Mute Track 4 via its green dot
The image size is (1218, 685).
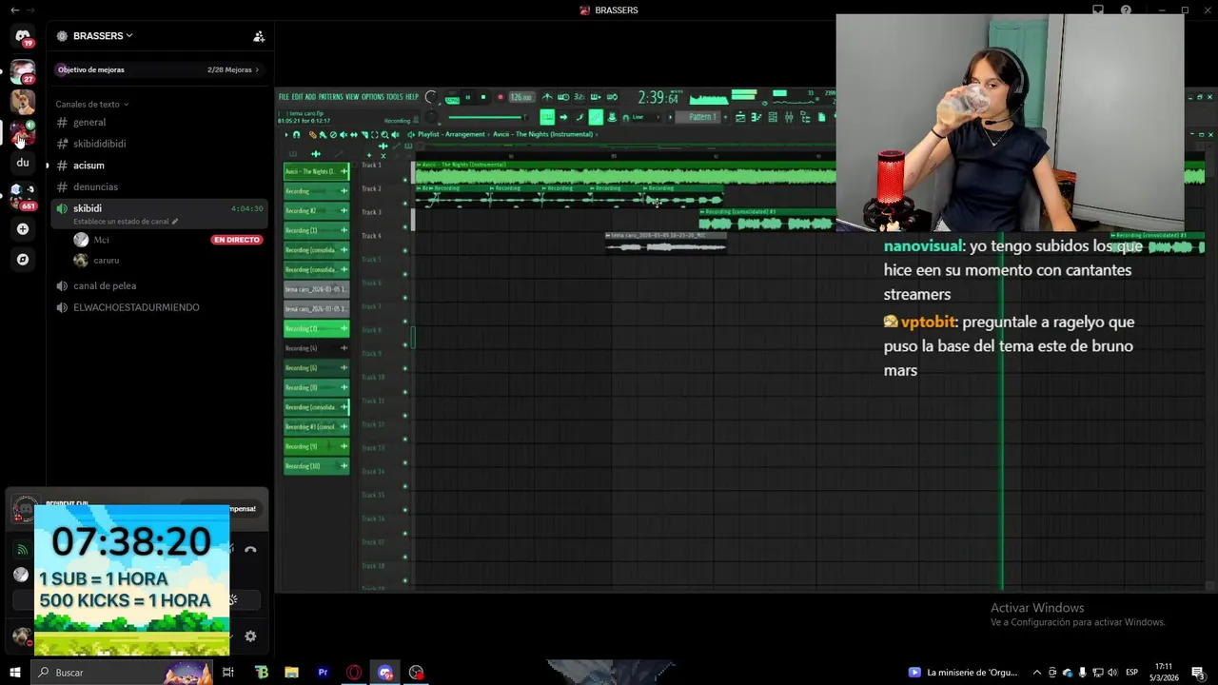[x=405, y=251]
